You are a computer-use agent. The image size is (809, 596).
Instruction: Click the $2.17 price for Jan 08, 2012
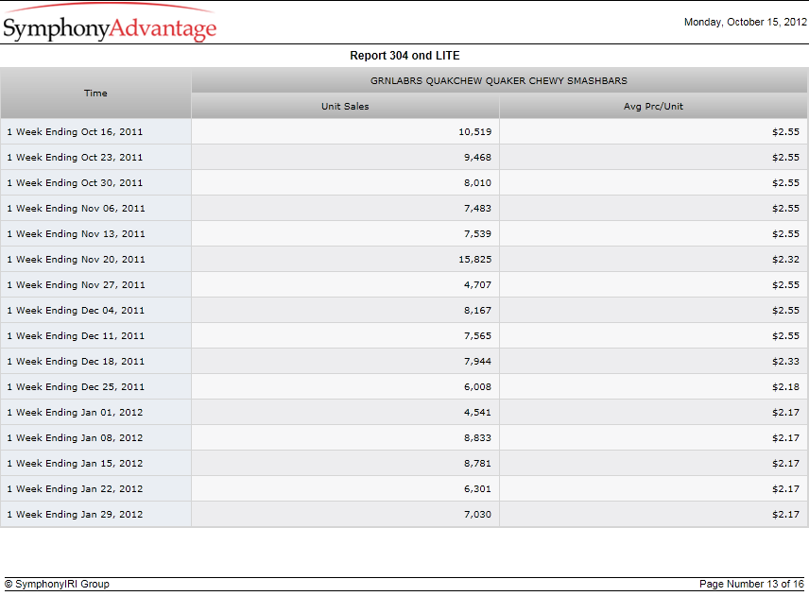coord(785,438)
